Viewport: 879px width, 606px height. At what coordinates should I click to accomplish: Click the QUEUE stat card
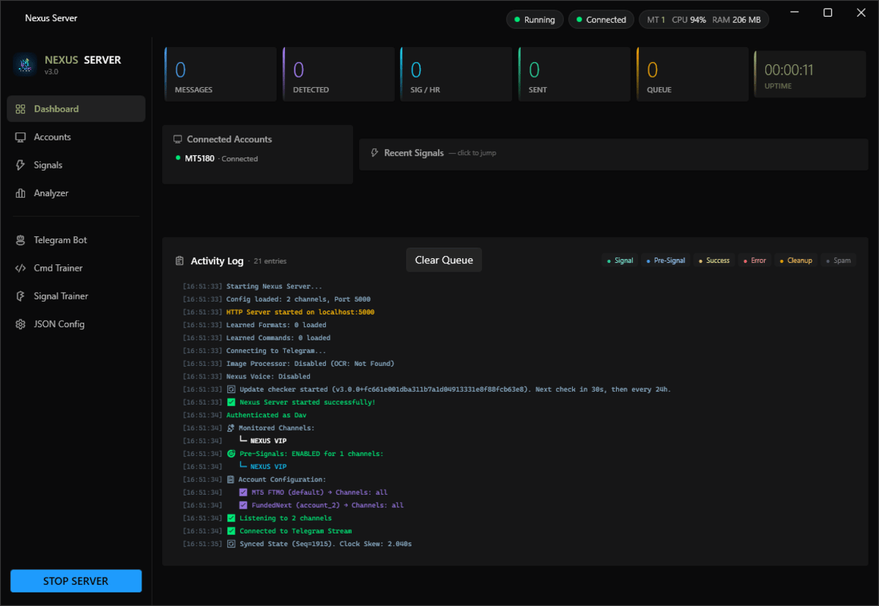(692, 74)
